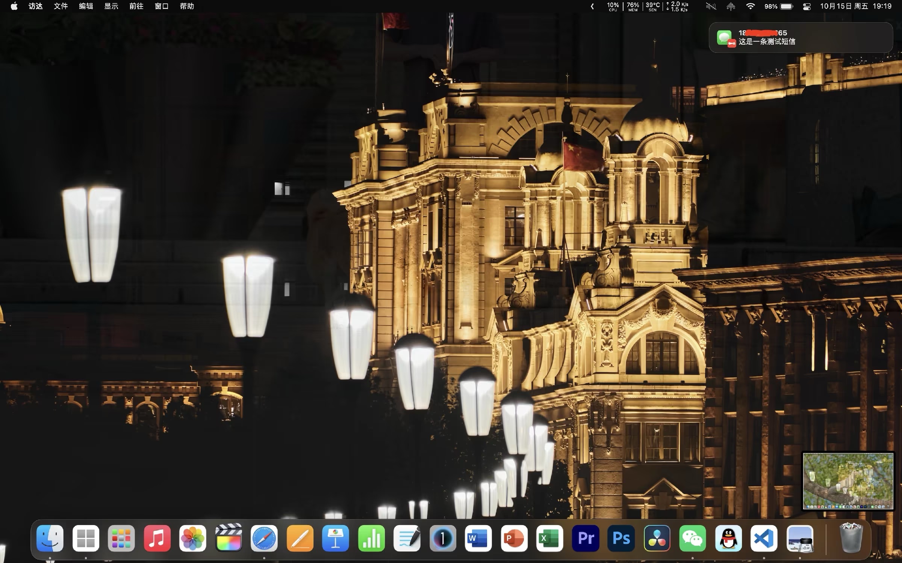Launch DaVinci Resolve from the Dock

pyautogui.click(x=657, y=538)
